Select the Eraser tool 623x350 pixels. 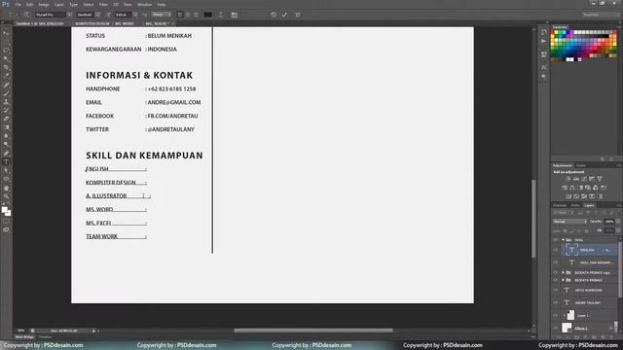[x=6, y=119]
